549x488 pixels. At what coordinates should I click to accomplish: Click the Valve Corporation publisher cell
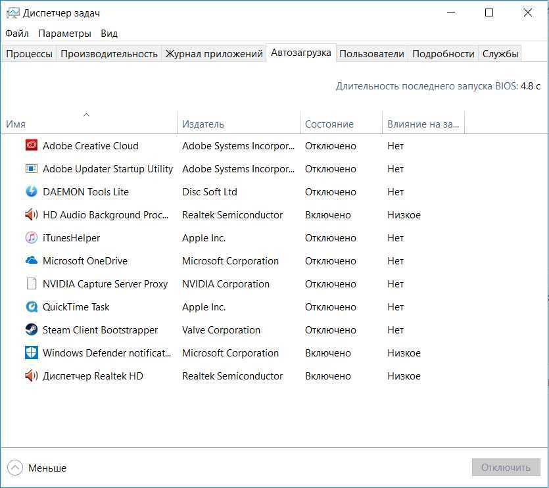(222, 330)
